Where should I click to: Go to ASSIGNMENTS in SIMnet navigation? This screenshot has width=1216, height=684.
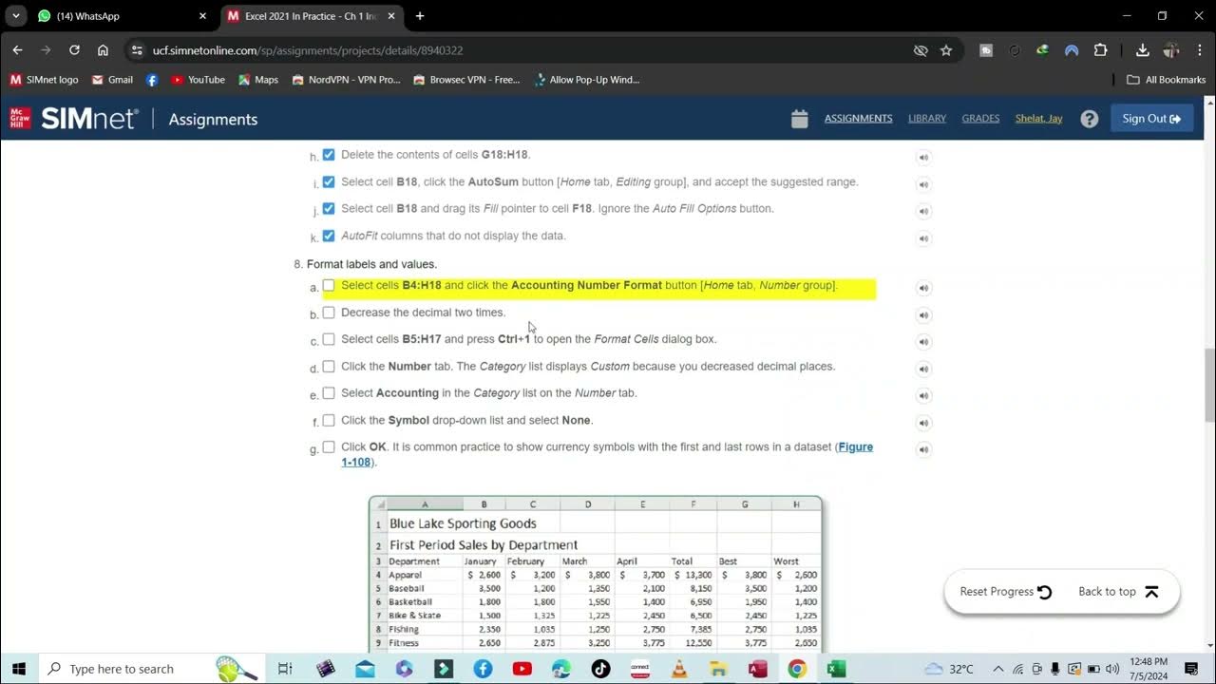point(858,119)
